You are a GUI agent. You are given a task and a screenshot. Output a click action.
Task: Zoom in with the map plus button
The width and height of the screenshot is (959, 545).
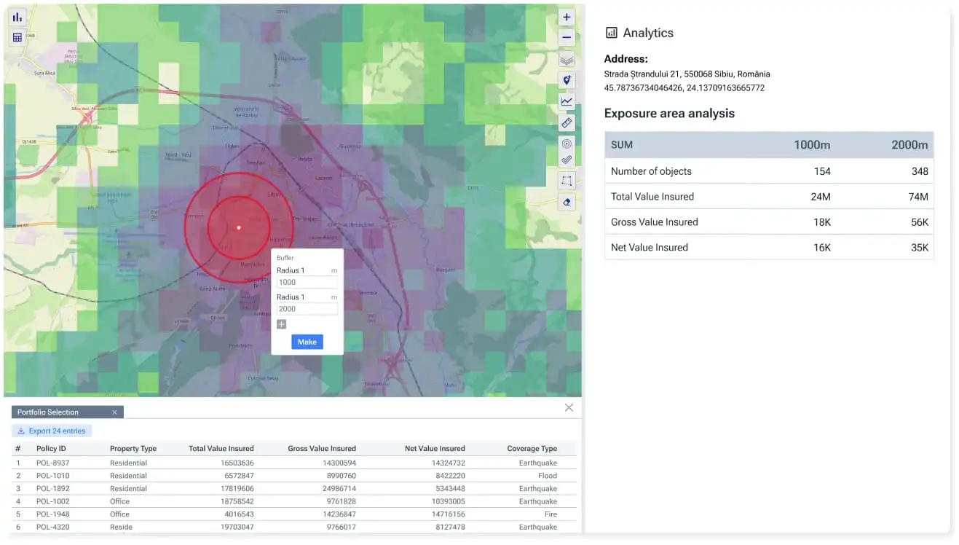click(x=567, y=17)
